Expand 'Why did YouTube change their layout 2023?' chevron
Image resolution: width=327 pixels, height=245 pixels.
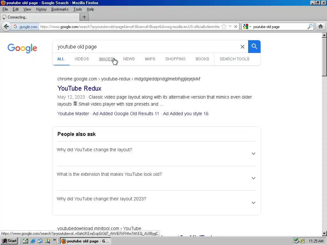coord(253,203)
